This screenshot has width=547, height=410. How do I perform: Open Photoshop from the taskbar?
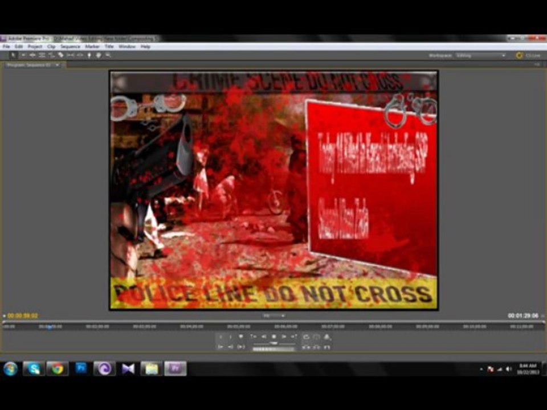(x=81, y=368)
